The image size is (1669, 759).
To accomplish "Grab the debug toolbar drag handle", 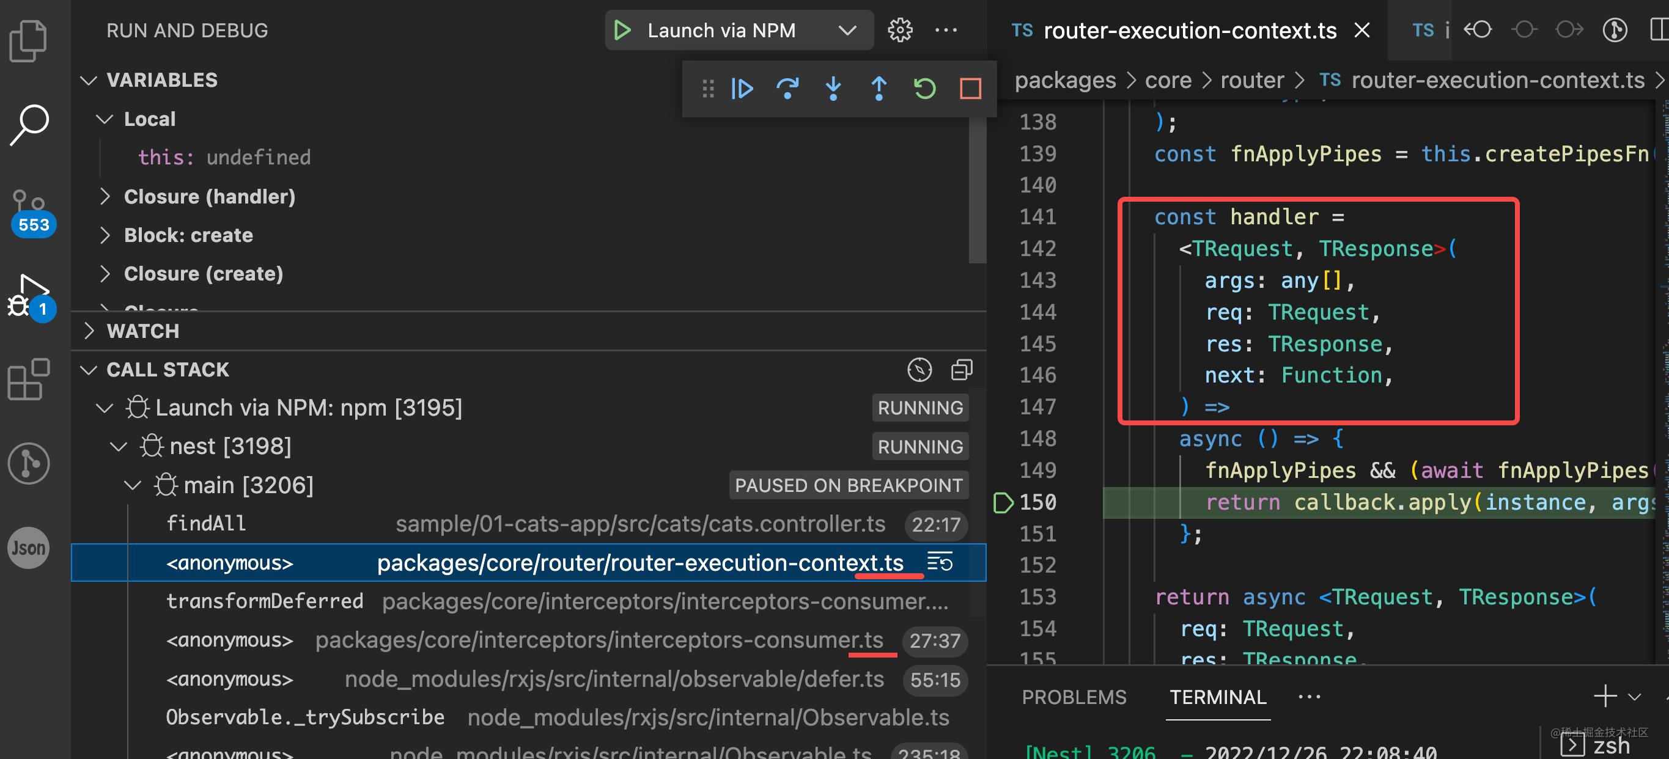I will coord(708,89).
